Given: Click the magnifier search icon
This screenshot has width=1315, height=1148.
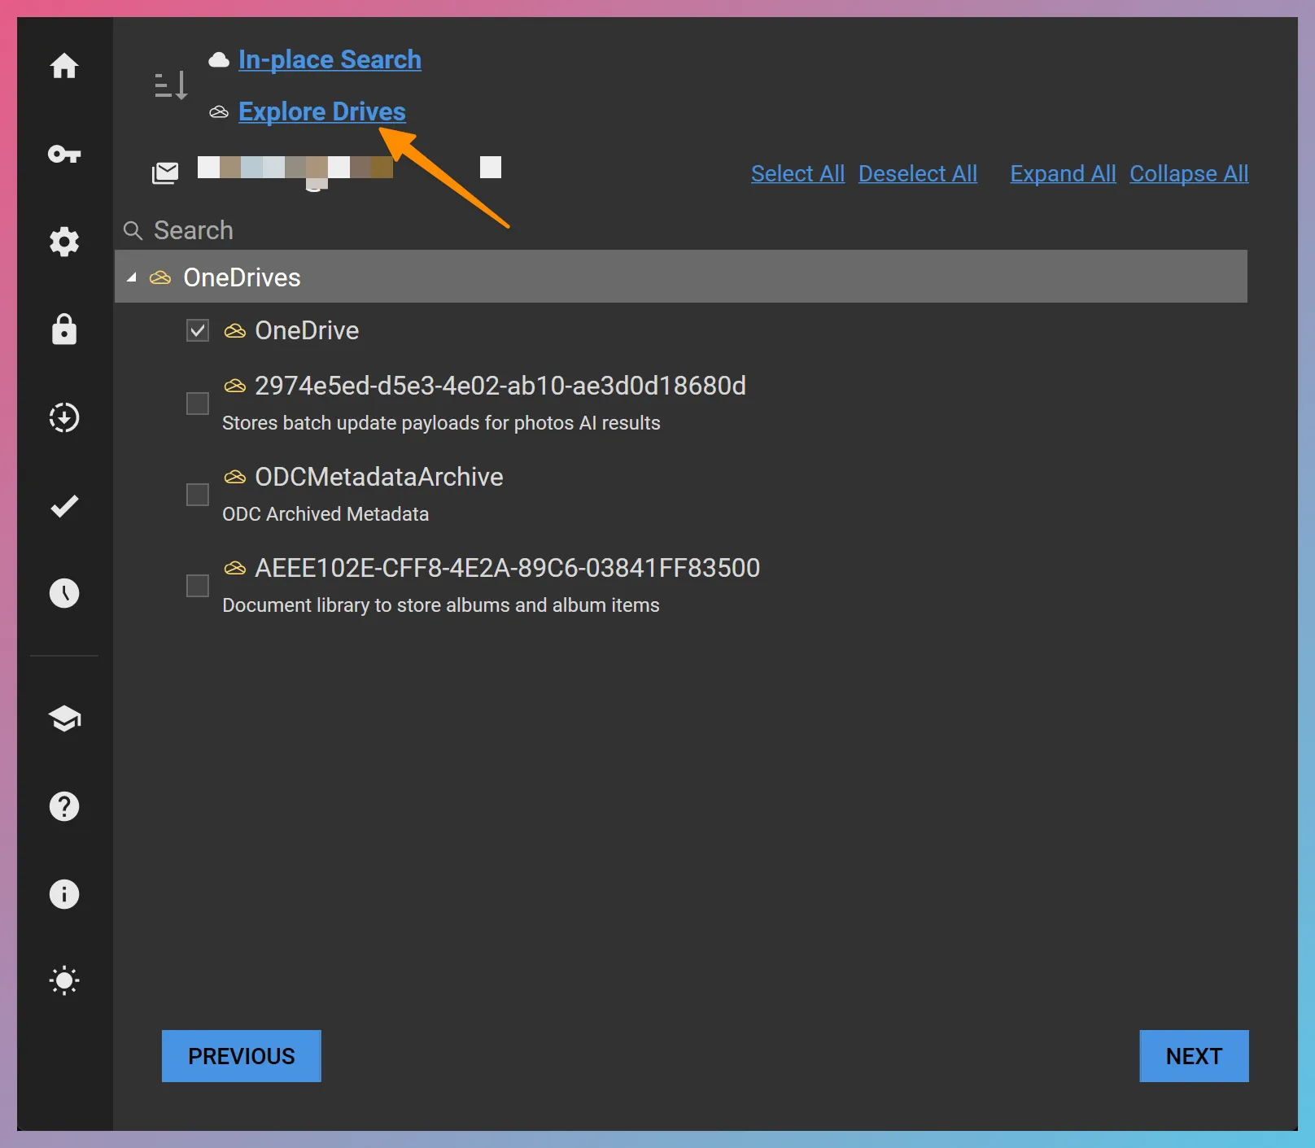Looking at the screenshot, I should coord(133,230).
